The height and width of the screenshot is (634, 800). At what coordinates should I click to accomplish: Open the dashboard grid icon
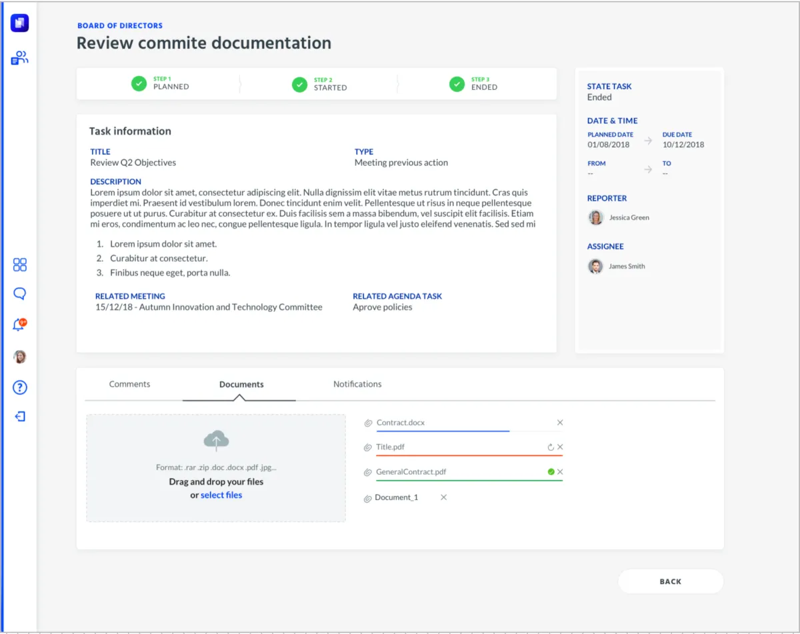click(20, 265)
